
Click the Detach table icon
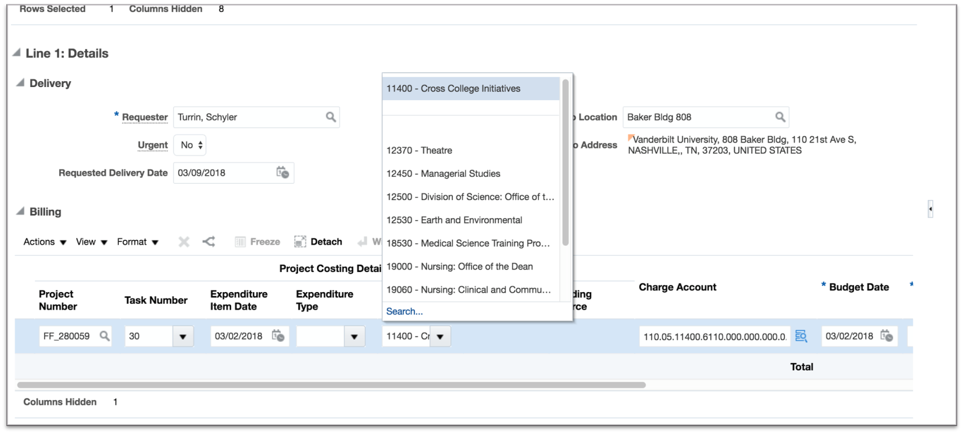(x=300, y=241)
